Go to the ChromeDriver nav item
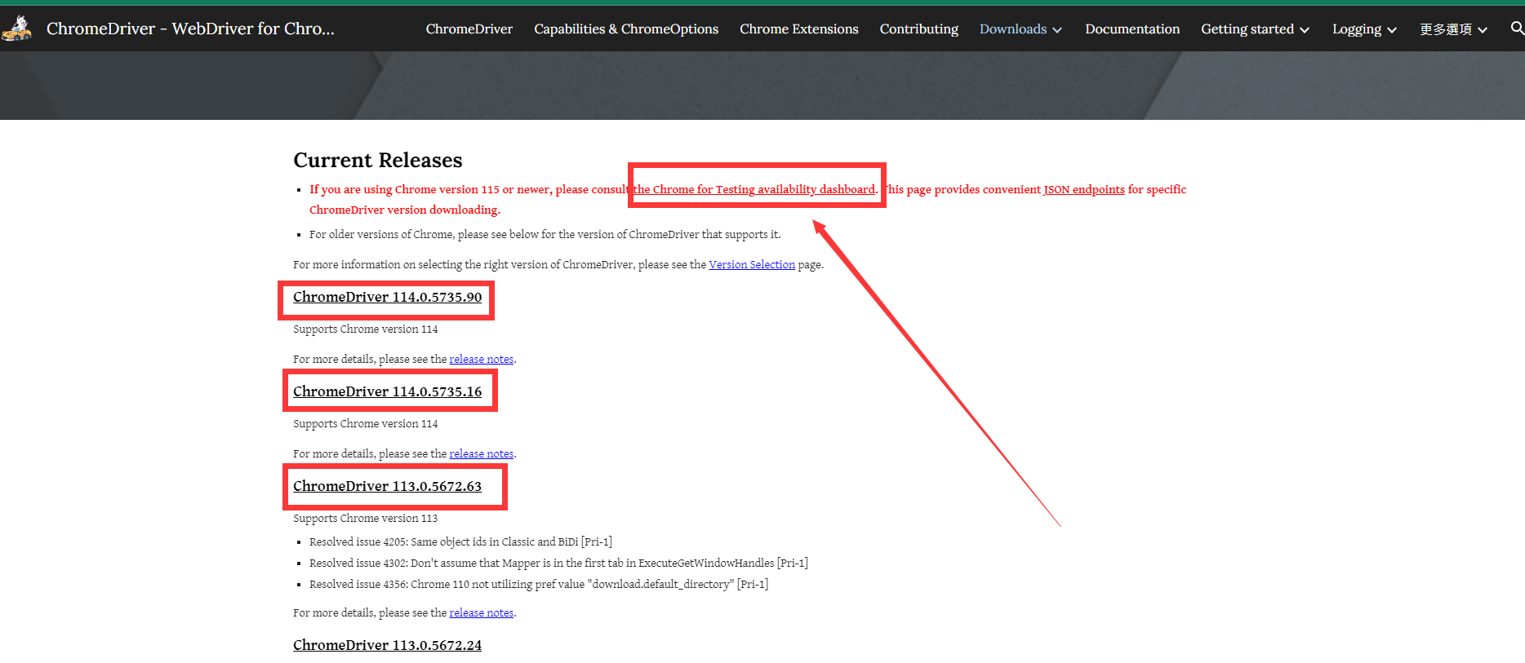 tap(469, 29)
